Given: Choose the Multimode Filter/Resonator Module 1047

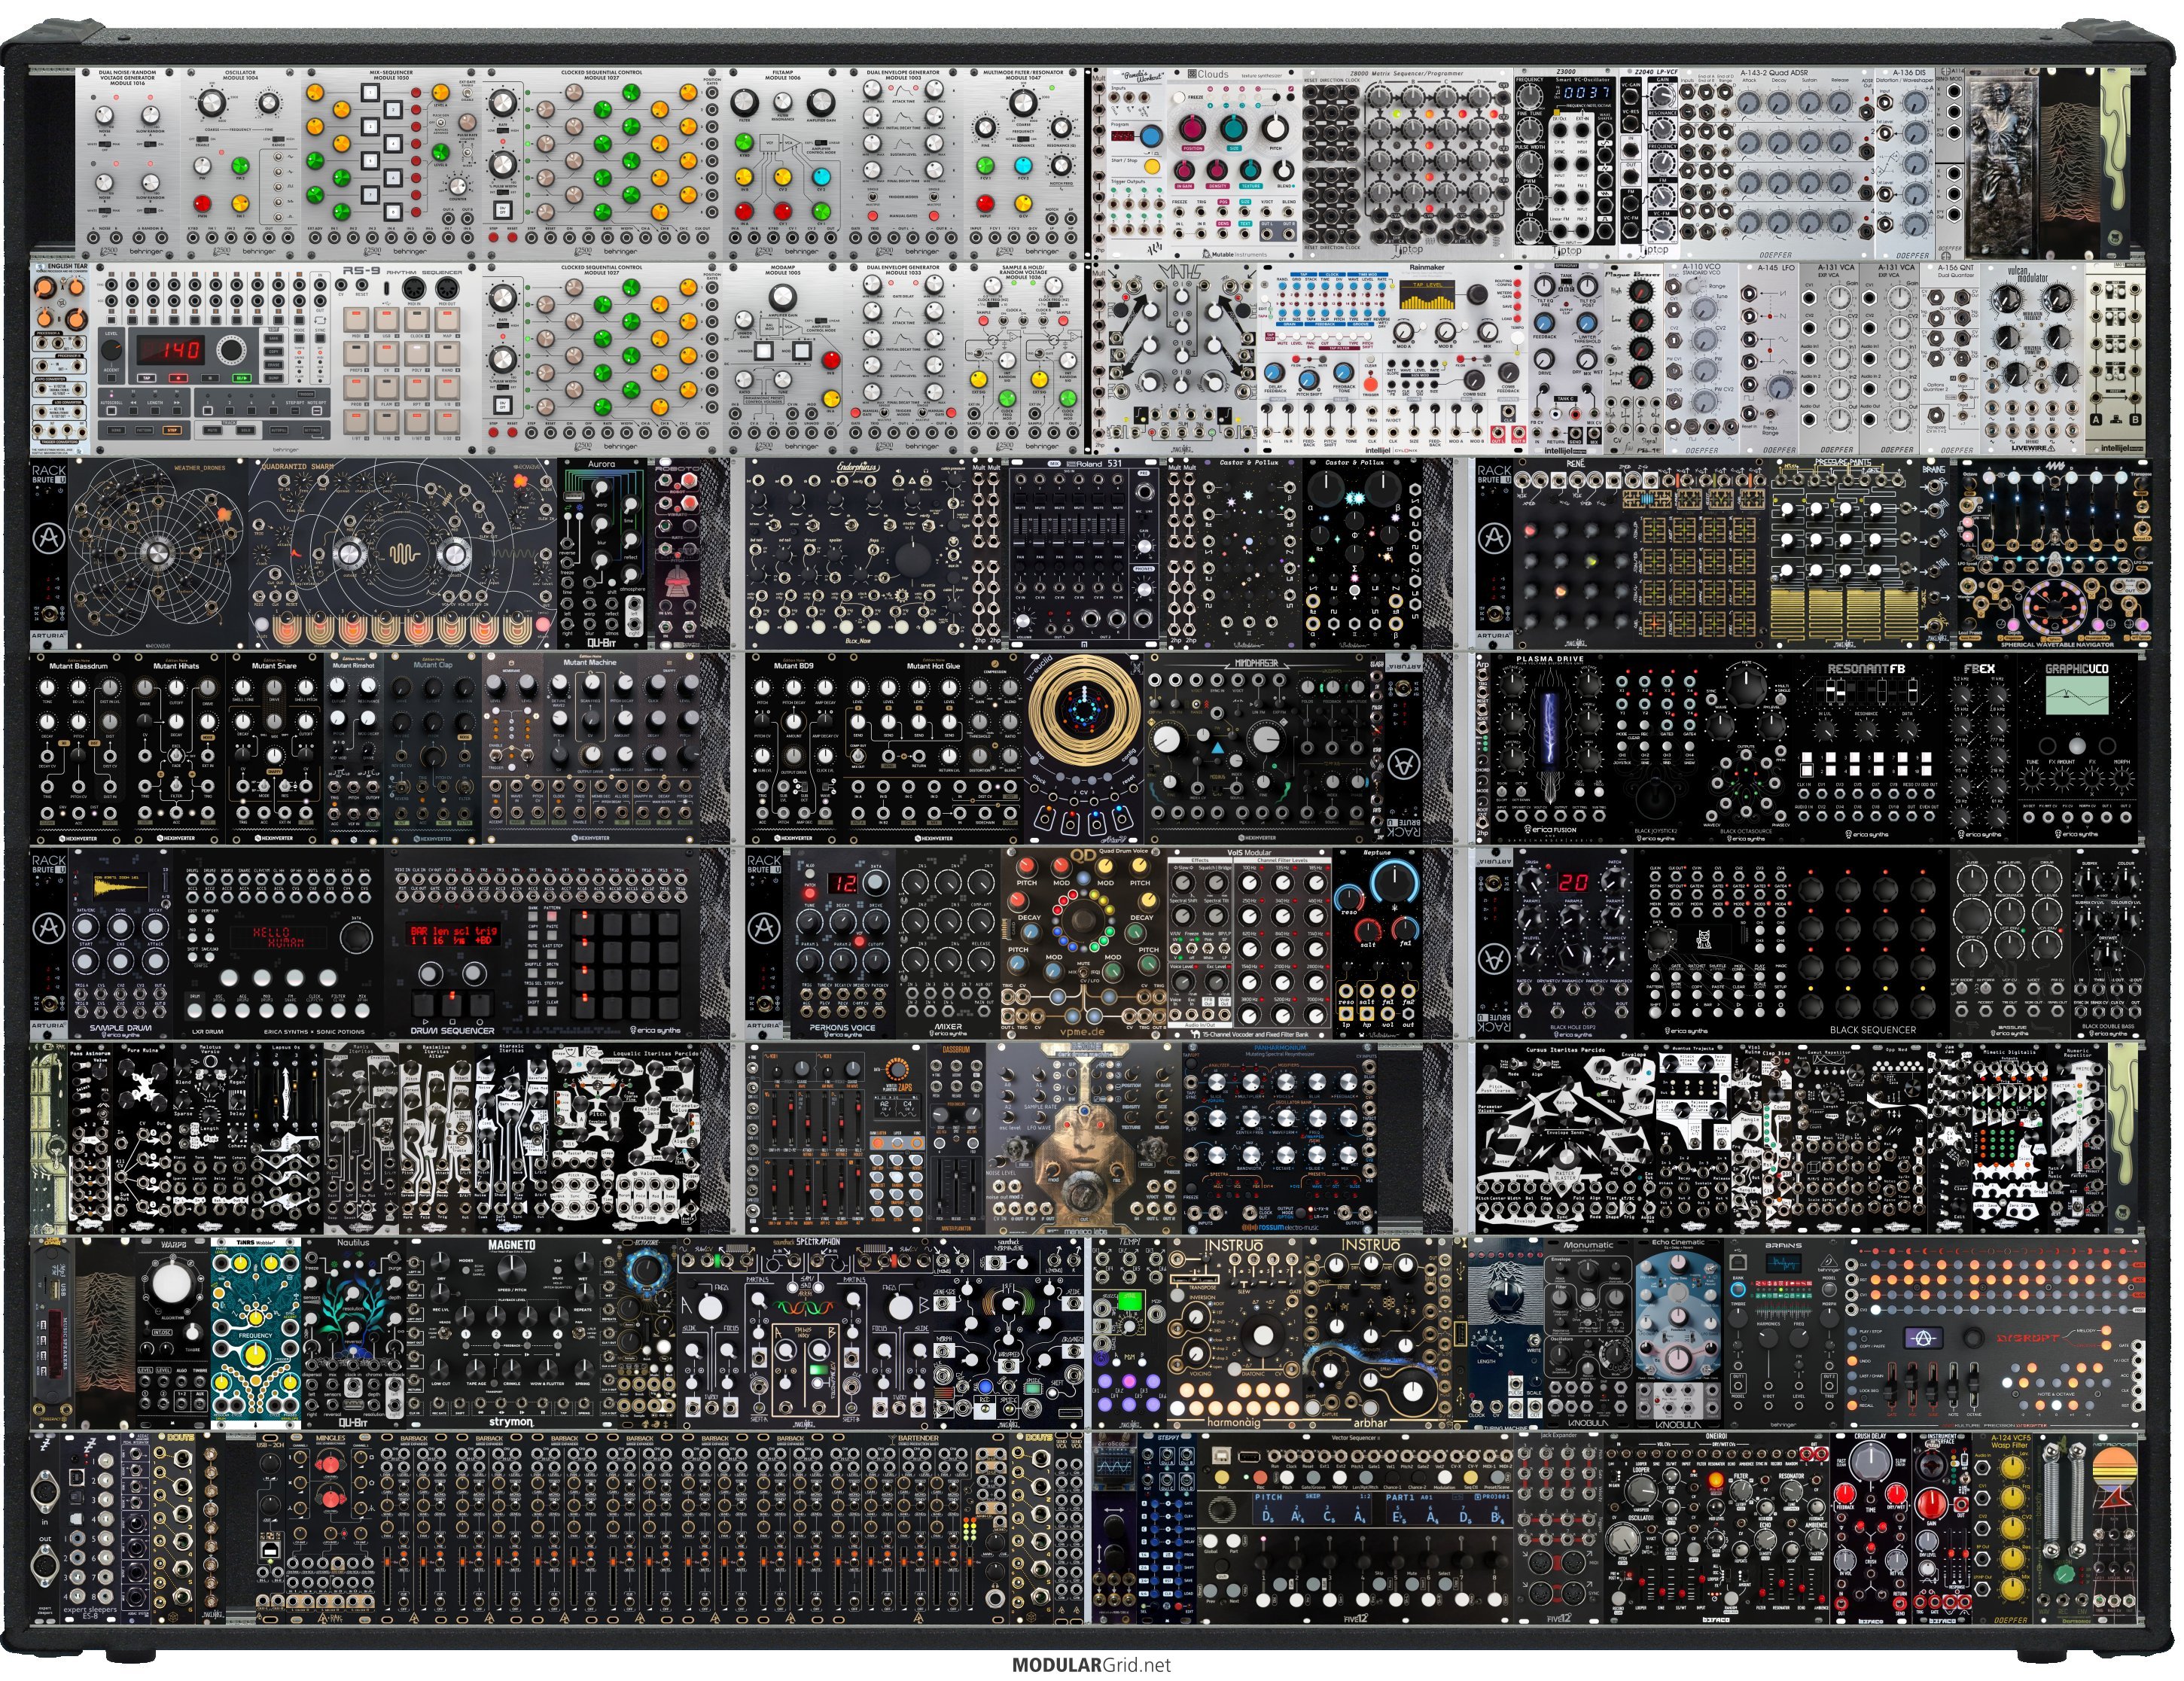Looking at the screenshot, I should 1024,163.
